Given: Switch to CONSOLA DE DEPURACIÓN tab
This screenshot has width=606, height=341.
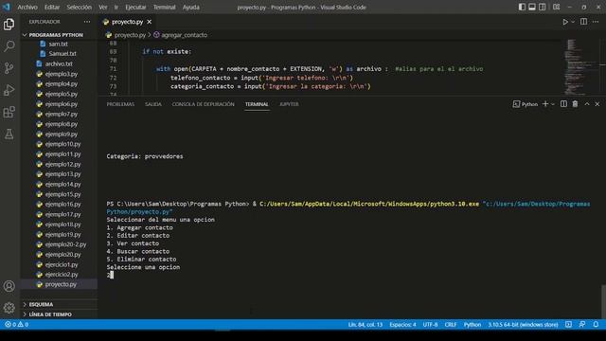Looking at the screenshot, I should click(x=204, y=104).
